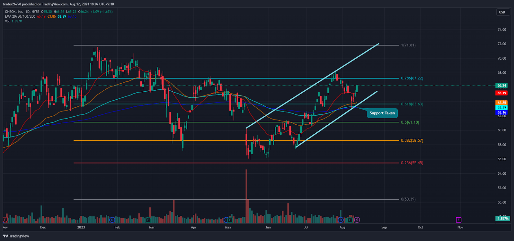Click the 1.857M value beside Vol in the legend
Screen dimensions: 514x241
point(17,21)
